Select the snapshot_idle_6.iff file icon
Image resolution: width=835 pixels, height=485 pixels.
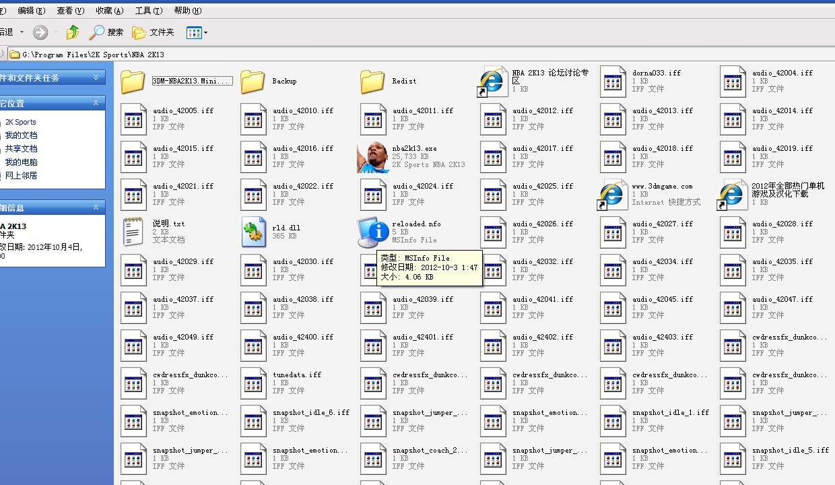click(253, 421)
